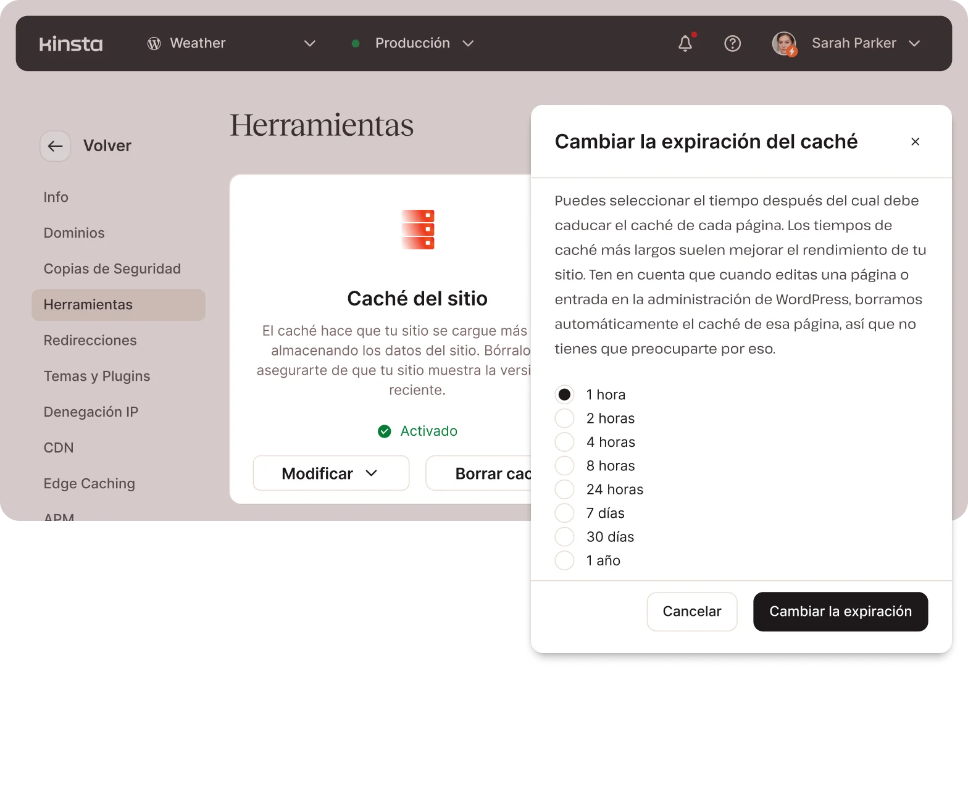
Task: Click the green Activado check icon
Action: pos(385,431)
